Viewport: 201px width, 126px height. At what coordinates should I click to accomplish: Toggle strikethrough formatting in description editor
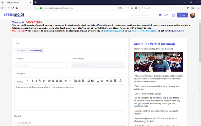[x=44, y=81]
